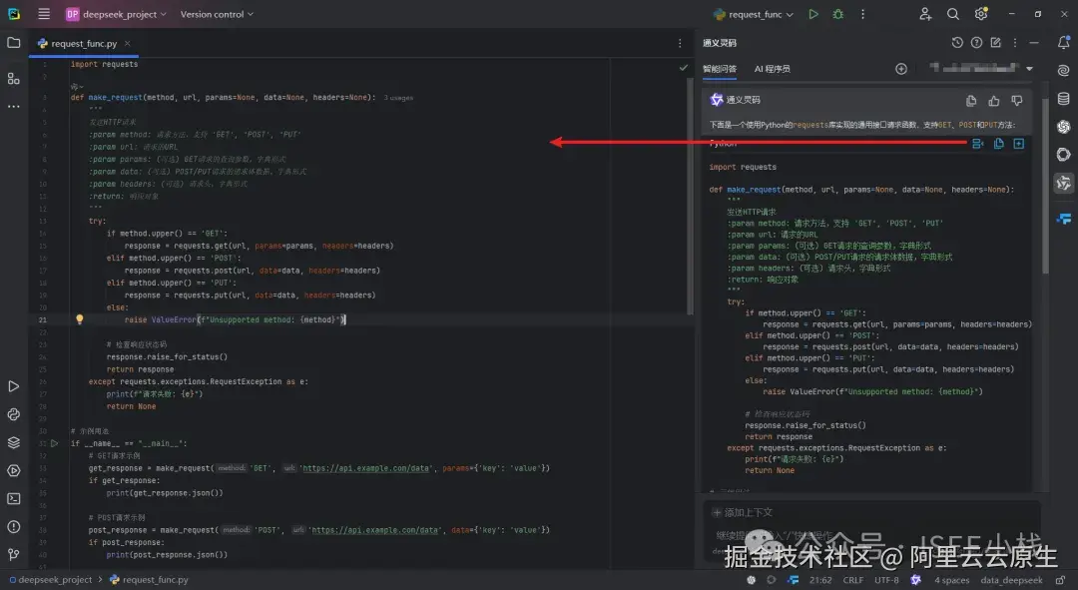Image resolution: width=1078 pixels, height=590 pixels.
Task: Expand the blurred account dropdown arrow in Lingma panel
Action: [1029, 69]
